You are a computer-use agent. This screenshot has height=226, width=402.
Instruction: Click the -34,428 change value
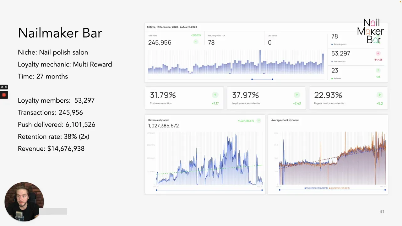click(378, 60)
